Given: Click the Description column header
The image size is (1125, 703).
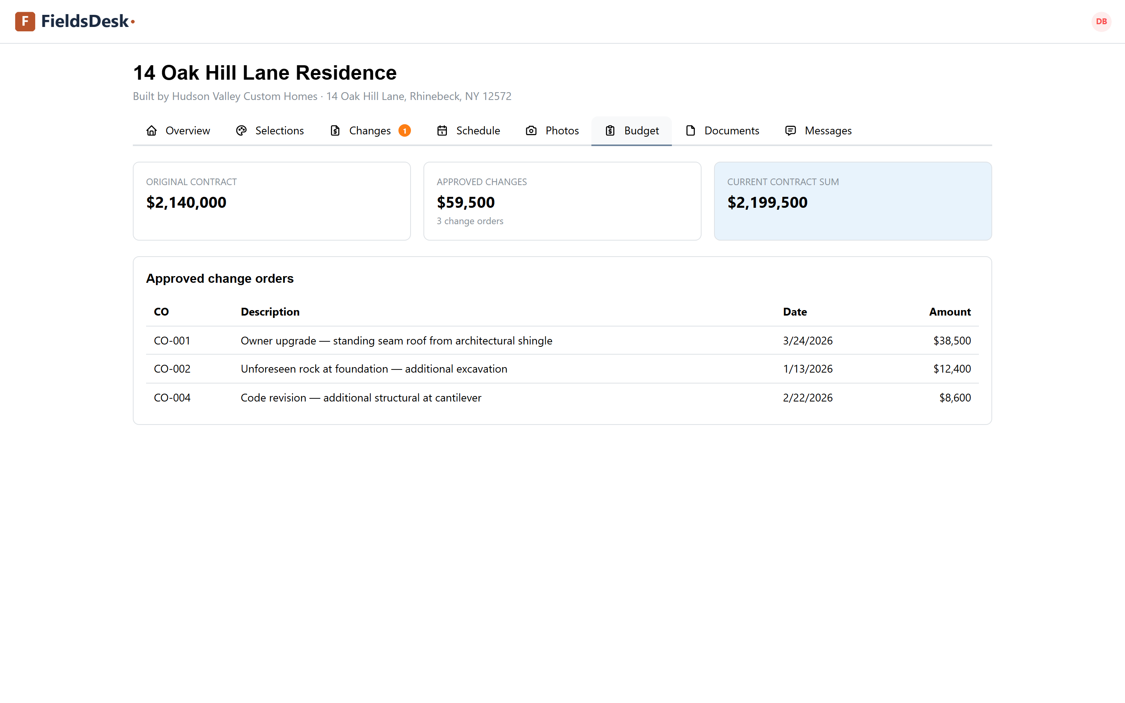Looking at the screenshot, I should pyautogui.click(x=270, y=312).
